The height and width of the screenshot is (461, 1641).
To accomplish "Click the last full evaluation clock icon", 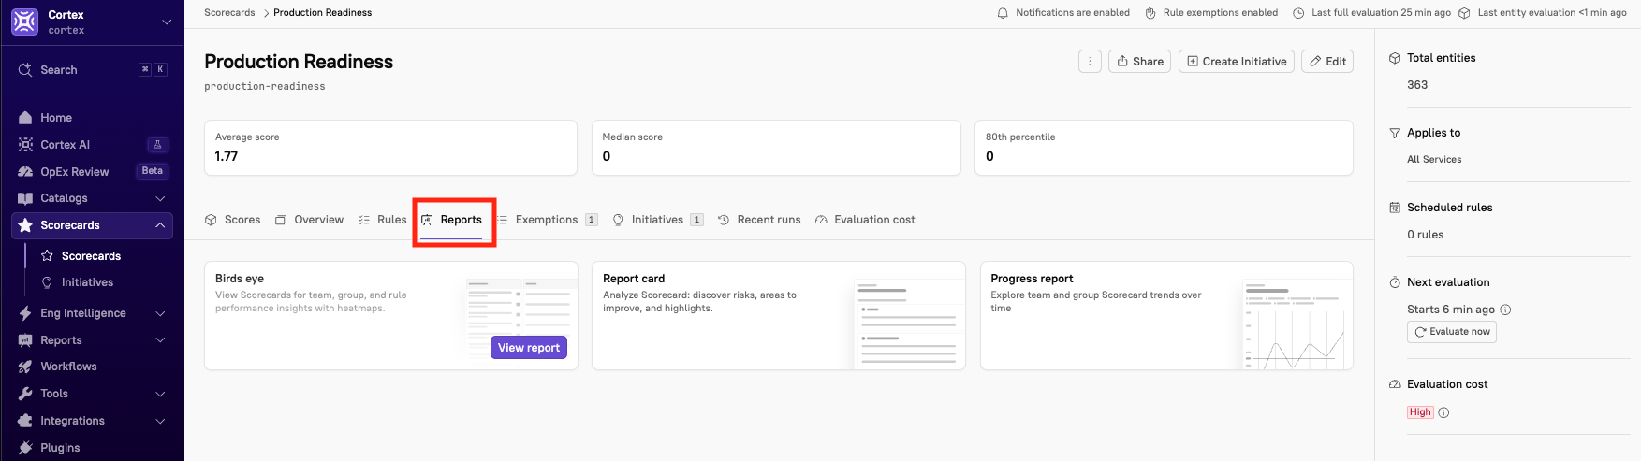I will coord(1298,13).
